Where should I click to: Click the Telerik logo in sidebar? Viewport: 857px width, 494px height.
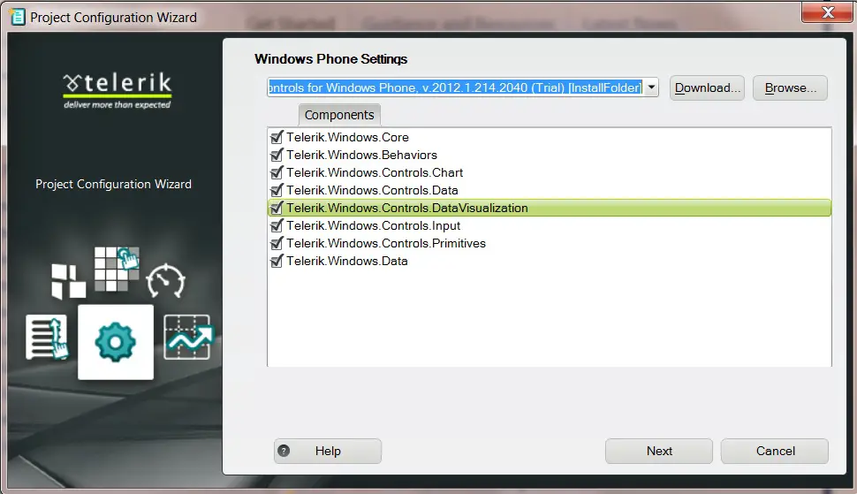(x=117, y=91)
